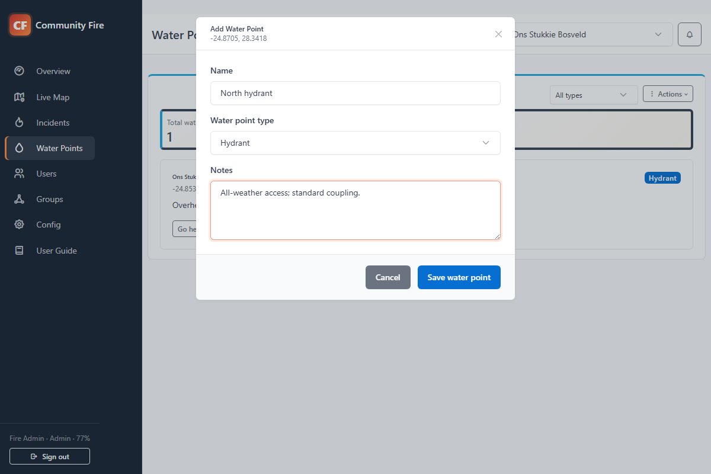Open the User Guide
The width and height of the screenshot is (711, 474).
point(50,251)
